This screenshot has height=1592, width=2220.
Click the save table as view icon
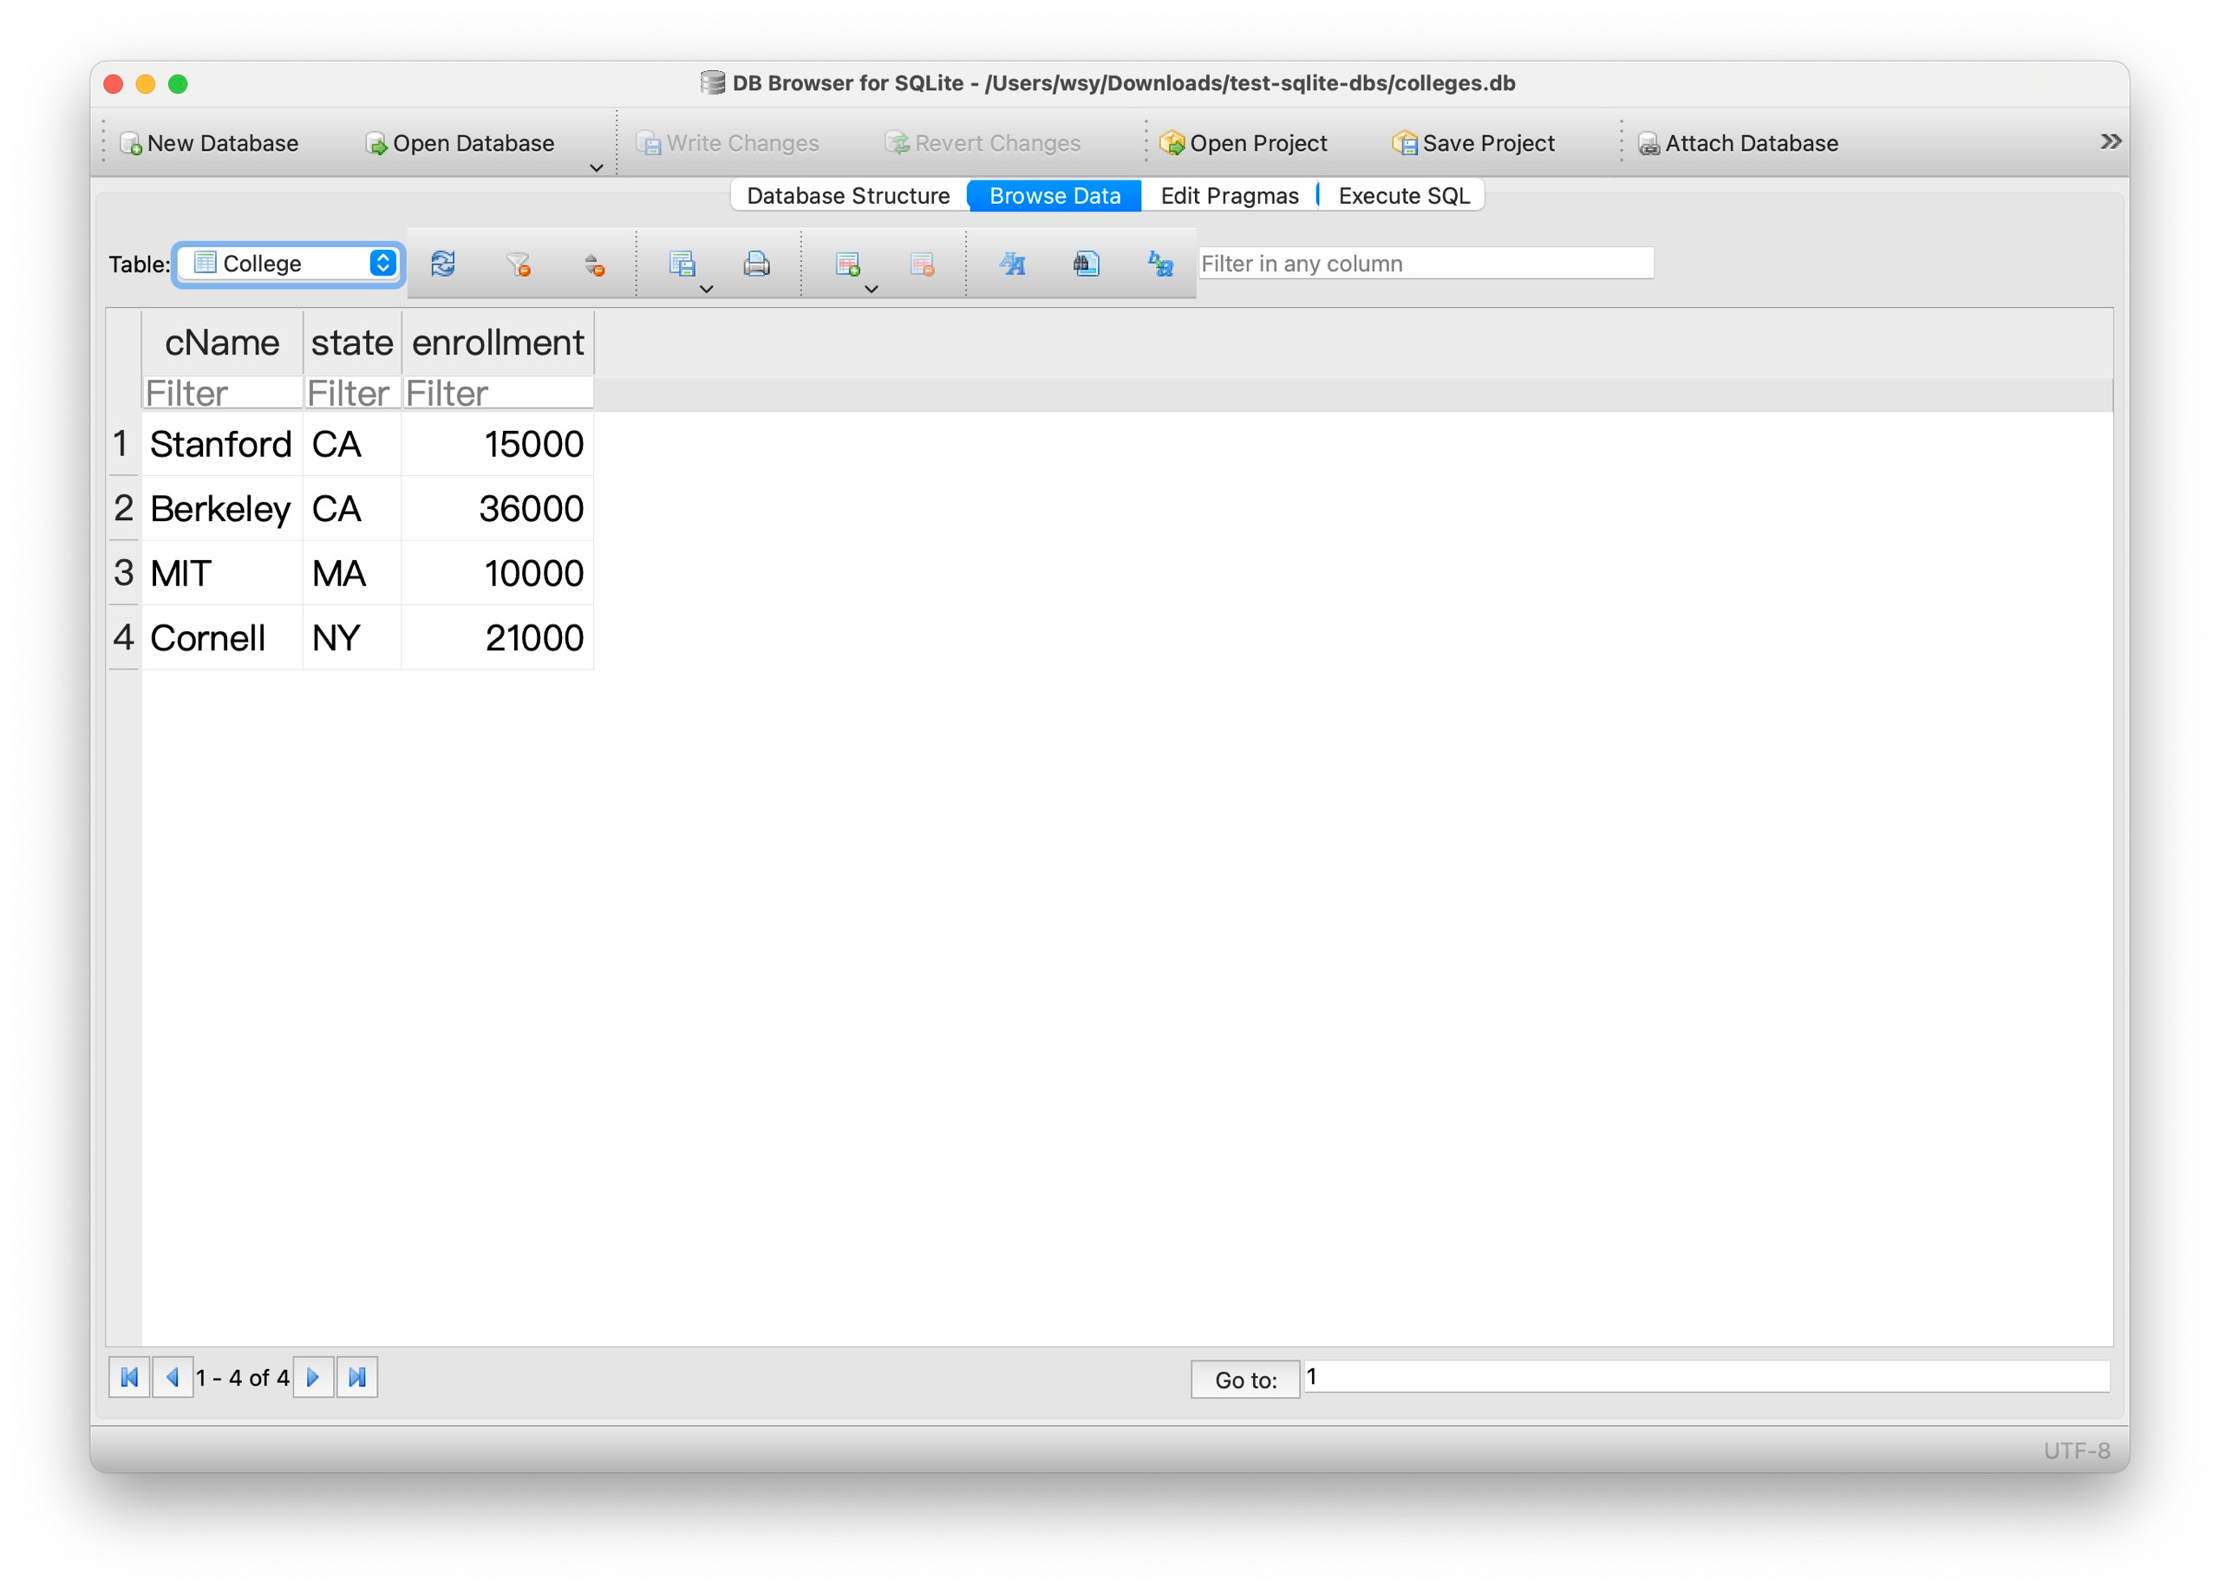[682, 264]
